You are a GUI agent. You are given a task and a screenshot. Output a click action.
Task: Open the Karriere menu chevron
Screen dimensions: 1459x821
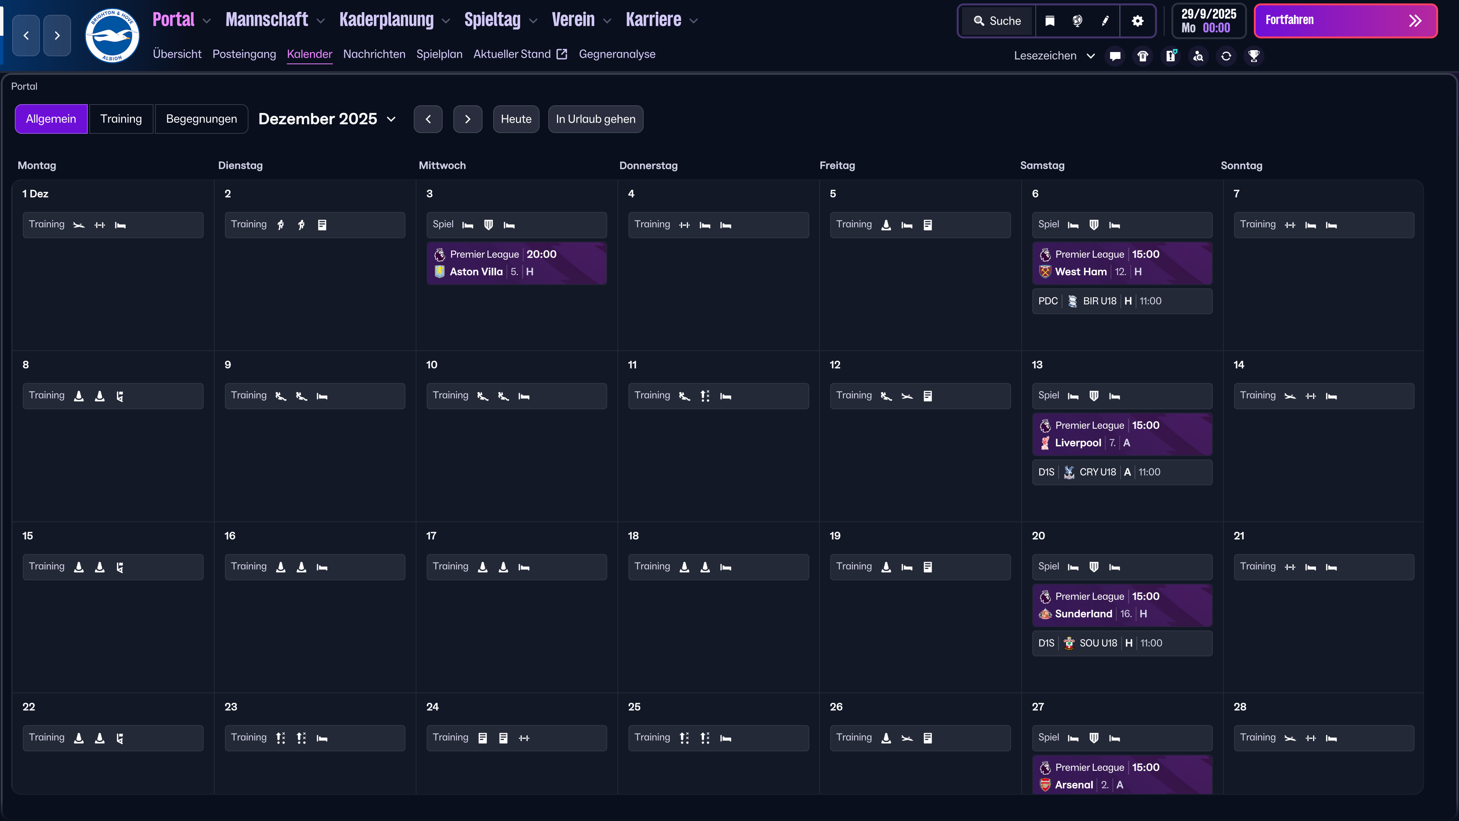tap(695, 21)
